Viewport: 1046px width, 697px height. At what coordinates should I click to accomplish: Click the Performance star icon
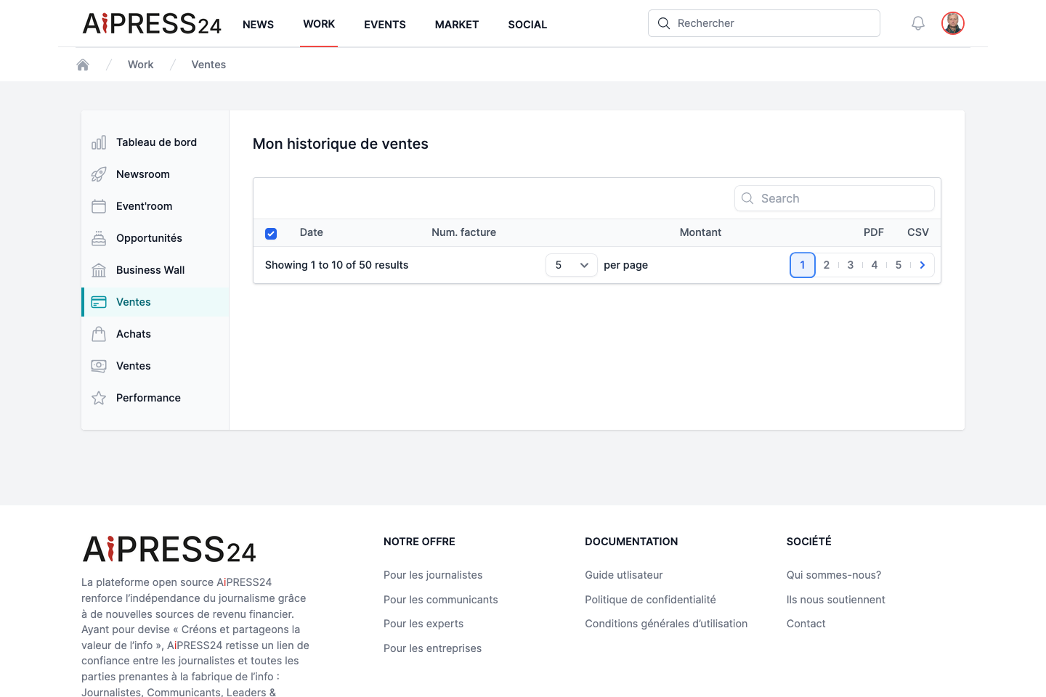tap(99, 398)
